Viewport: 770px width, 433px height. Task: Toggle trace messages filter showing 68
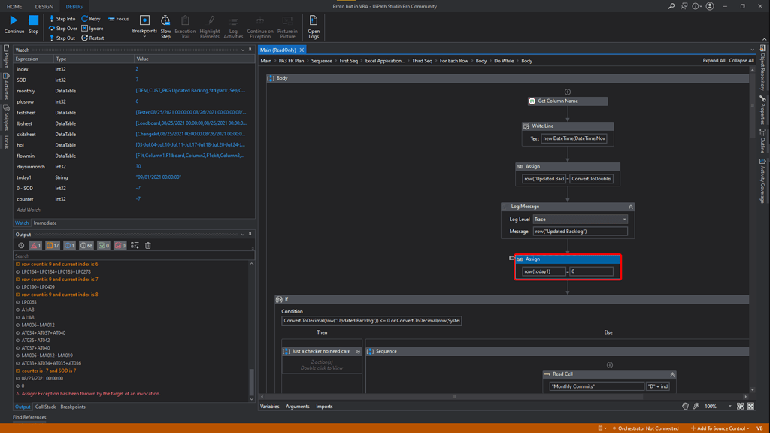[x=86, y=245]
